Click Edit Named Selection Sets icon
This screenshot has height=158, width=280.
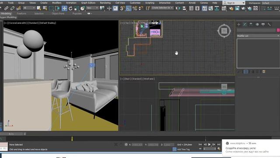coord(148,8)
